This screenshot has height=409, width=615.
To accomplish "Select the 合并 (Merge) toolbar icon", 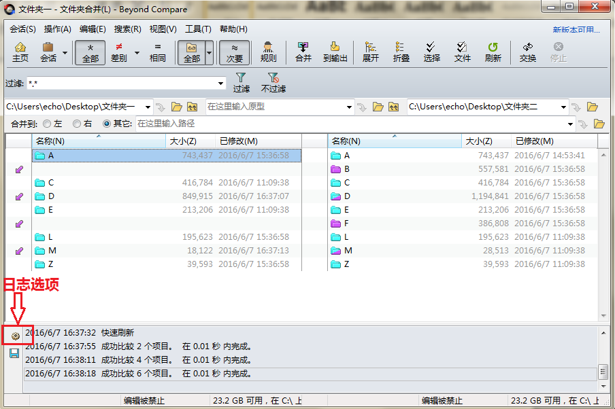I will click(302, 52).
